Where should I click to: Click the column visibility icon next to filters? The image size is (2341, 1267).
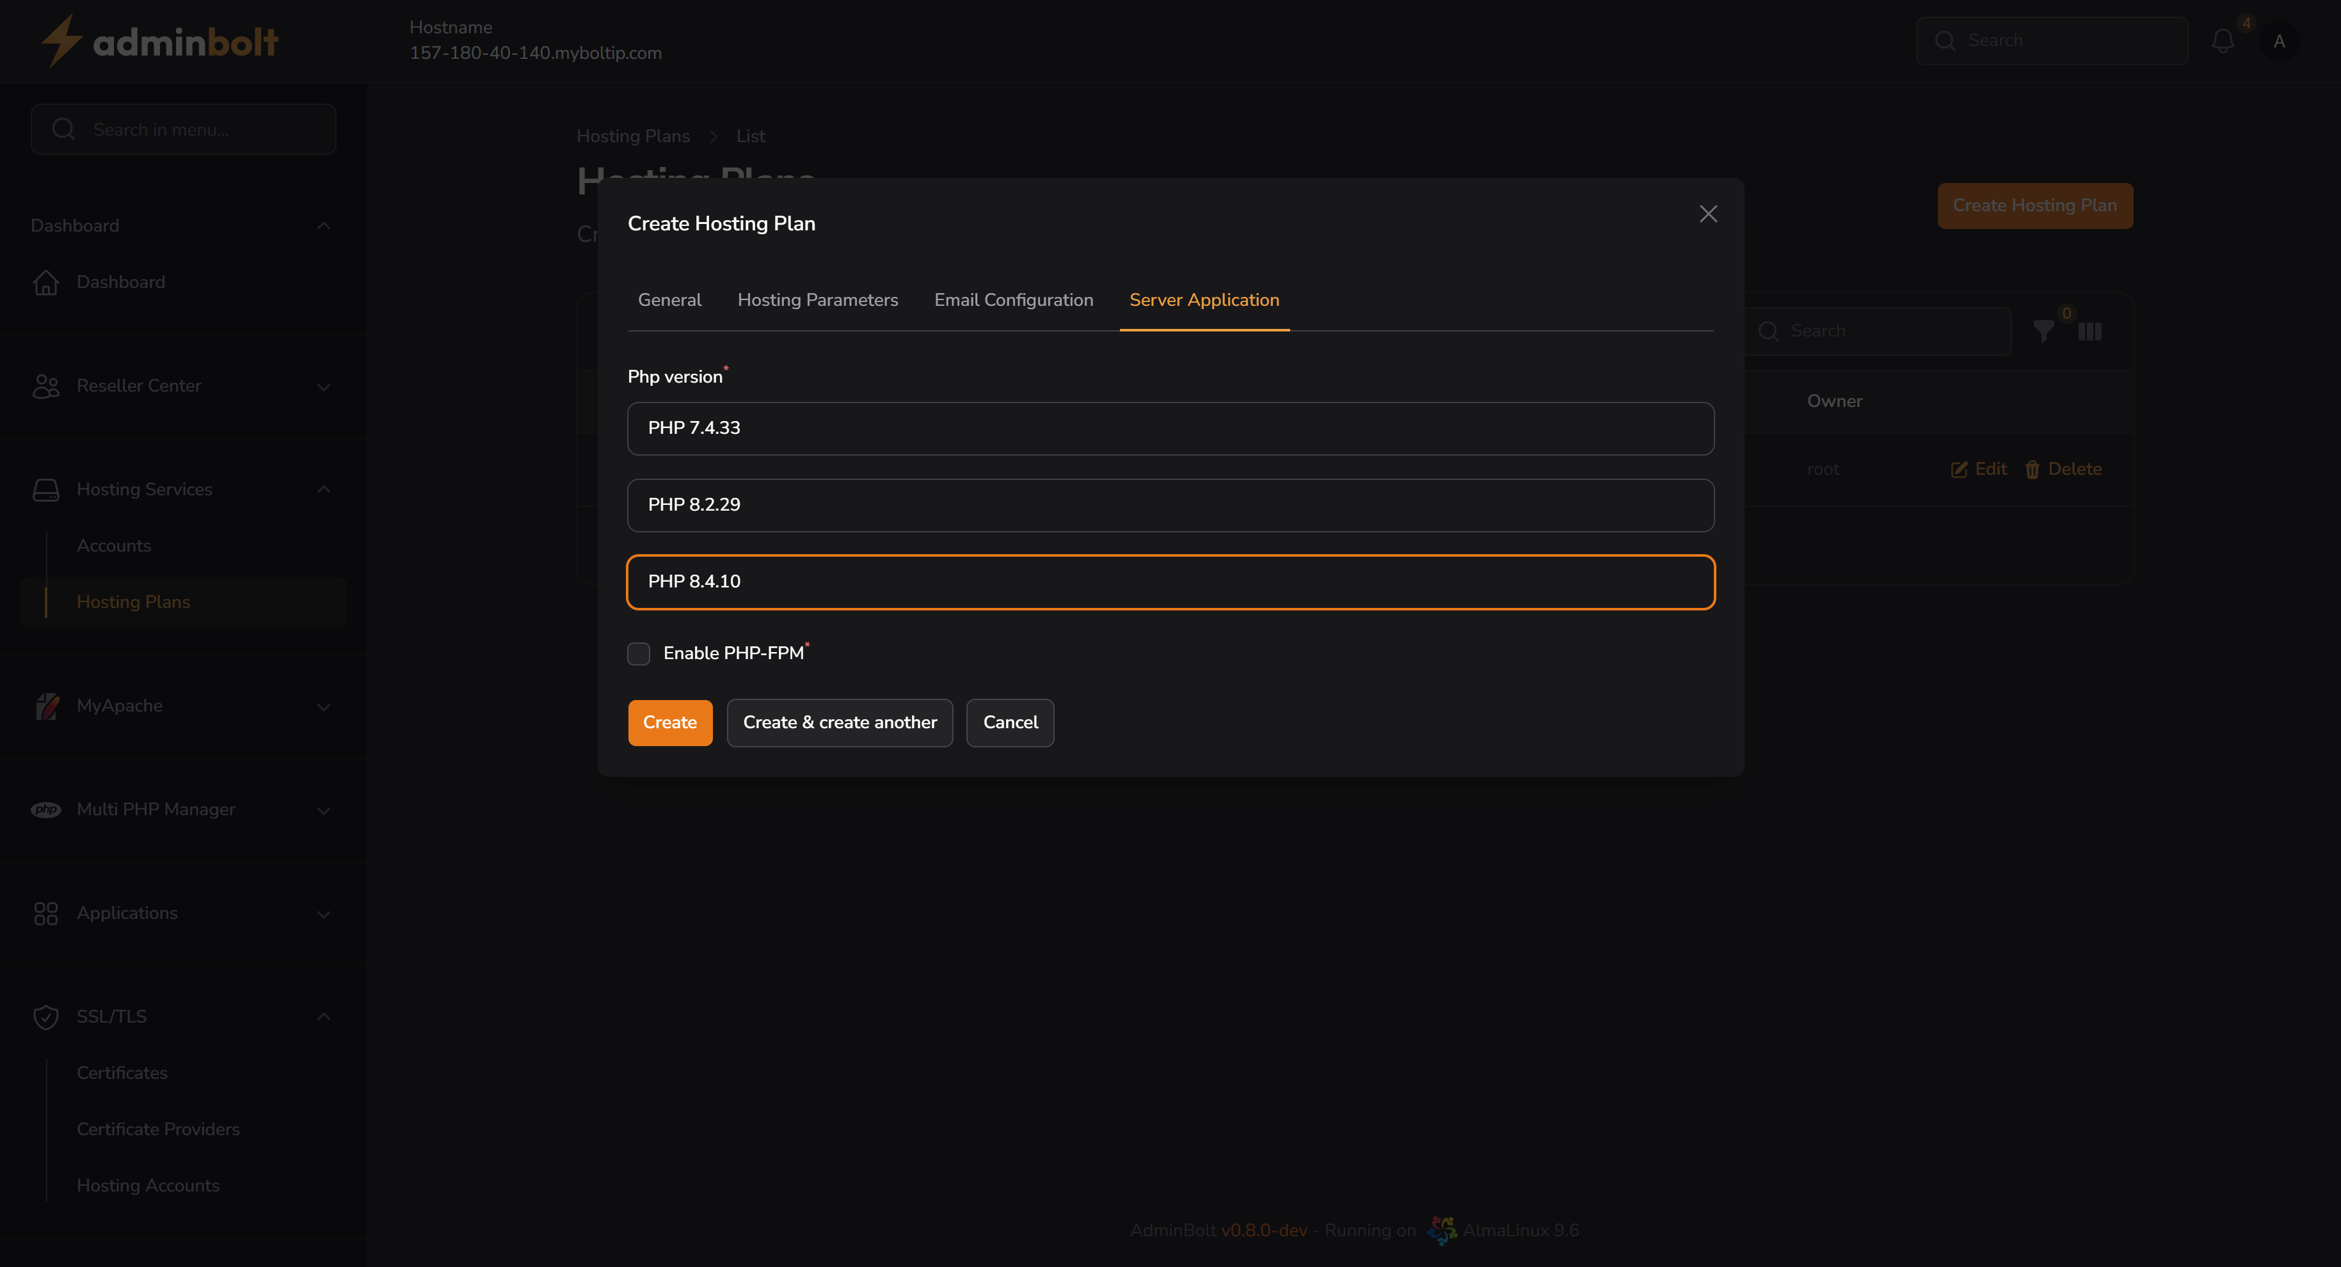click(x=2090, y=331)
